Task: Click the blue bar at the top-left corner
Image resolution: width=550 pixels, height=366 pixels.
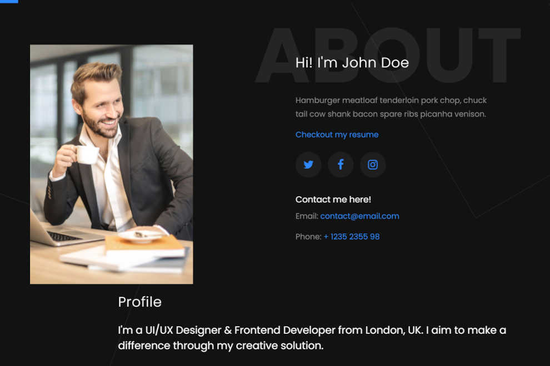Action: coord(9,2)
